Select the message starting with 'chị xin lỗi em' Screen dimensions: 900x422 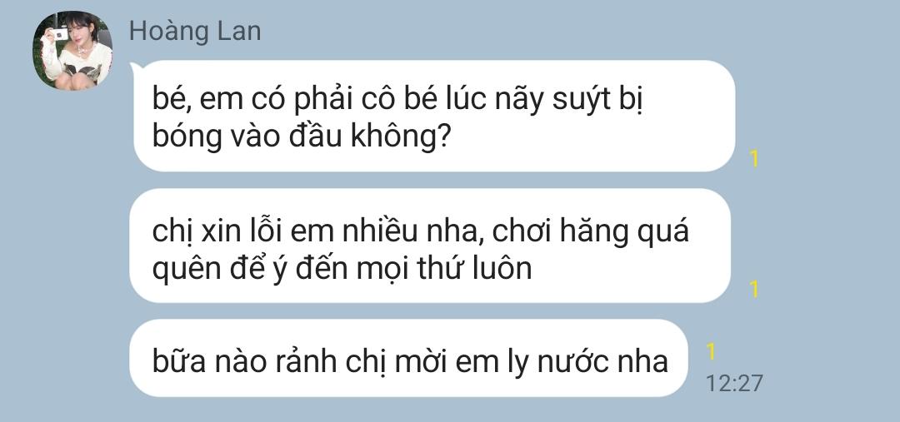pyautogui.click(x=430, y=246)
